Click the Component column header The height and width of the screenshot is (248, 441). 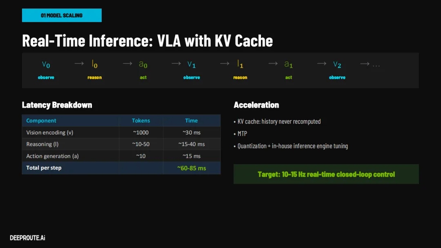[x=41, y=120]
